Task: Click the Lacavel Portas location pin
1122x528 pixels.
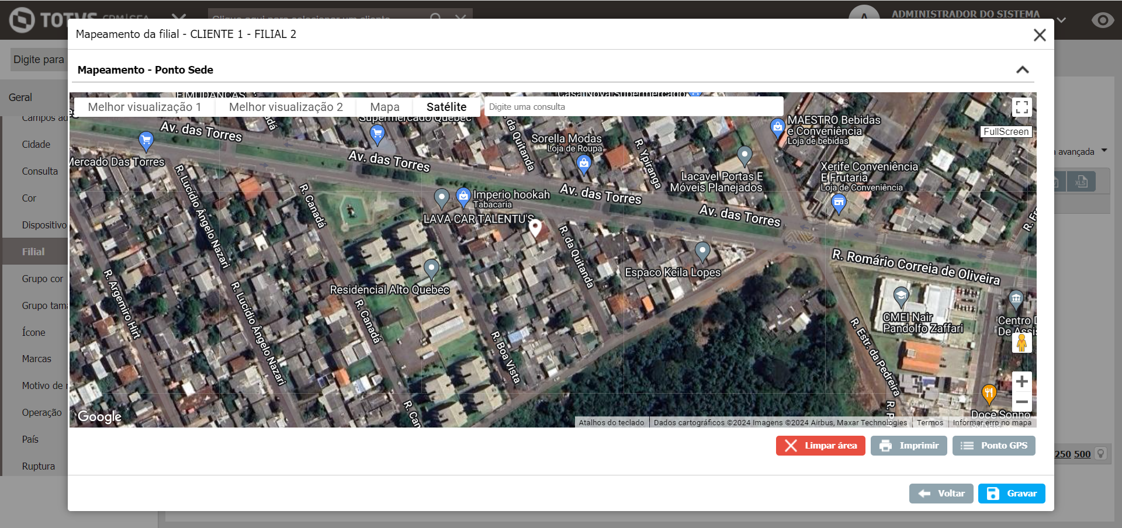Action: [x=744, y=155]
